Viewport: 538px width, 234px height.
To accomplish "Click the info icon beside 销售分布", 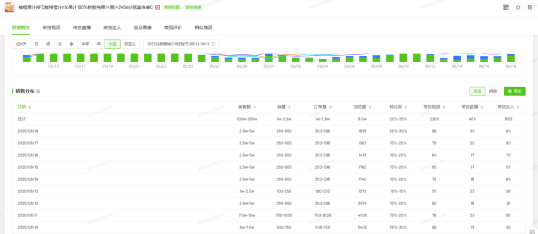I will tap(38, 91).
